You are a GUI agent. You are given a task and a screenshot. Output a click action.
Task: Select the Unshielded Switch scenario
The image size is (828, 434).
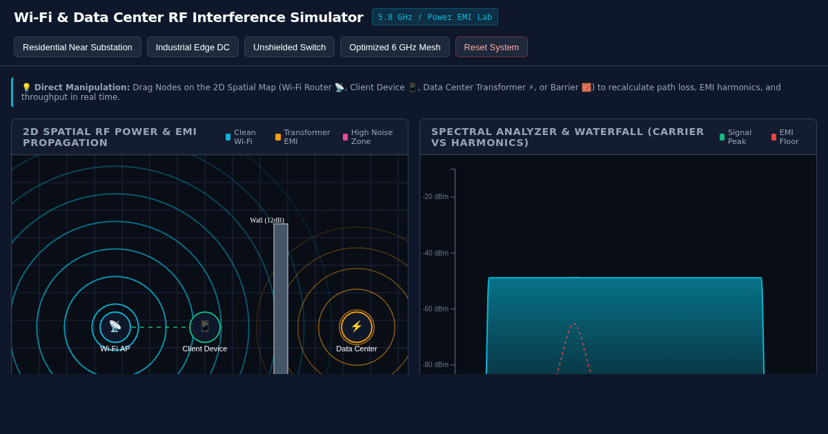point(289,47)
